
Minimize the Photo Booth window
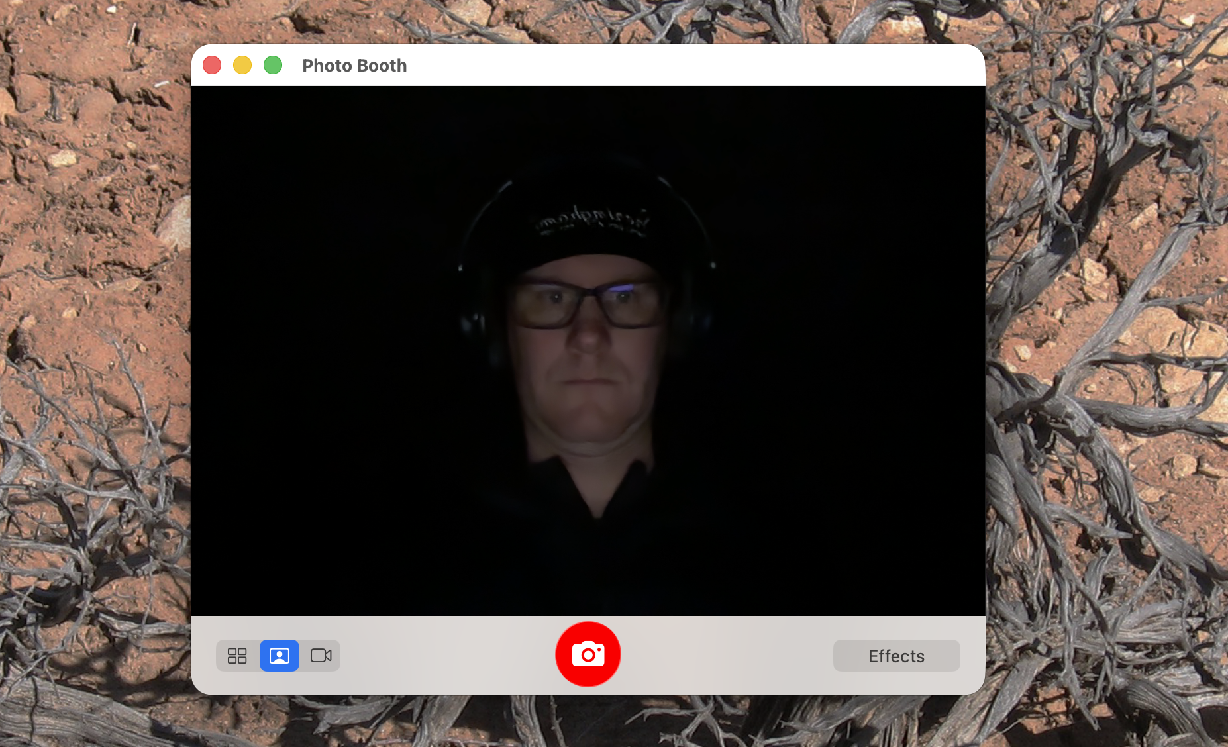(x=242, y=65)
